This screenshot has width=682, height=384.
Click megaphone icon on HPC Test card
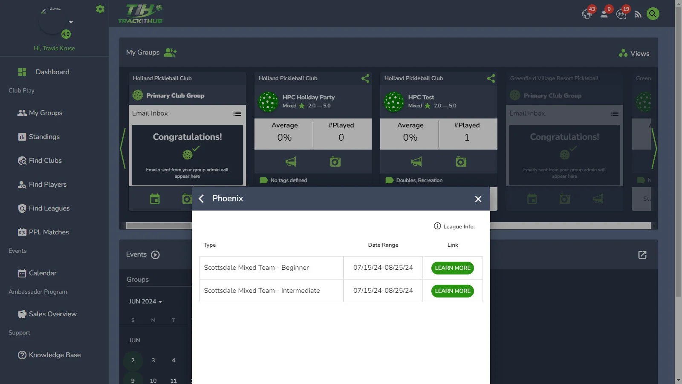tap(416, 162)
